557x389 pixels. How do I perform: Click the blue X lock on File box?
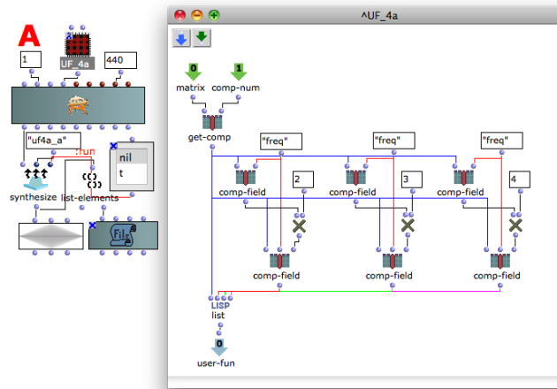92,225
